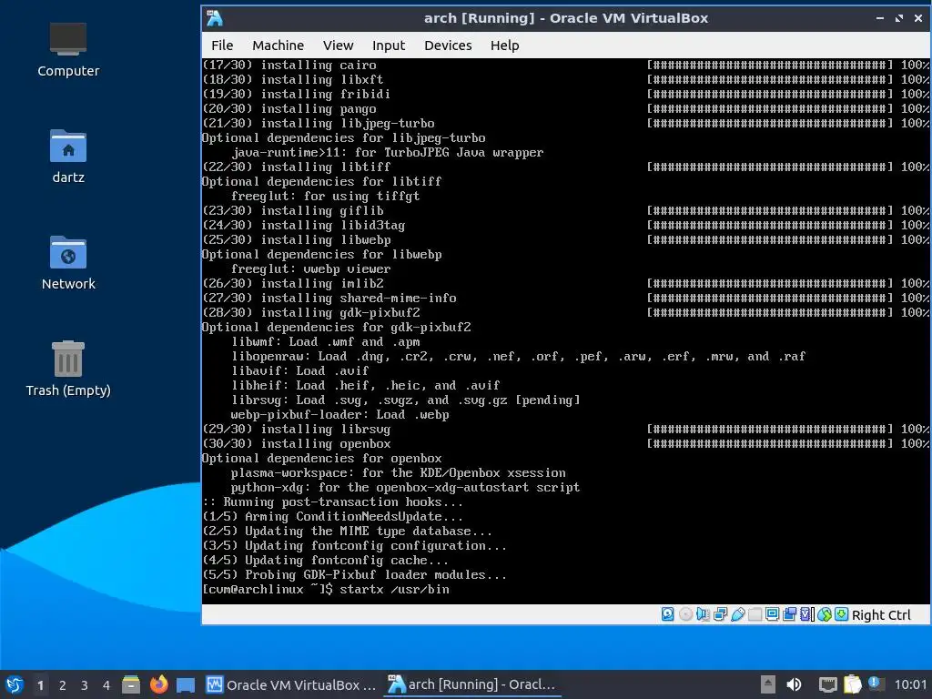
Task: Click the 'librsvg: Load .svg, .svgz' pending line
Action: point(405,400)
